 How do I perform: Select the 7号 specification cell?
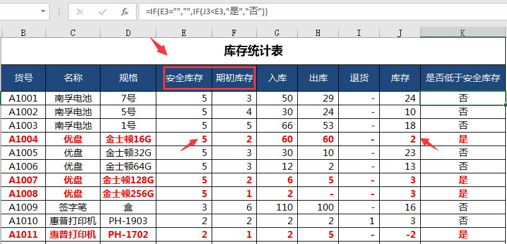(x=128, y=98)
